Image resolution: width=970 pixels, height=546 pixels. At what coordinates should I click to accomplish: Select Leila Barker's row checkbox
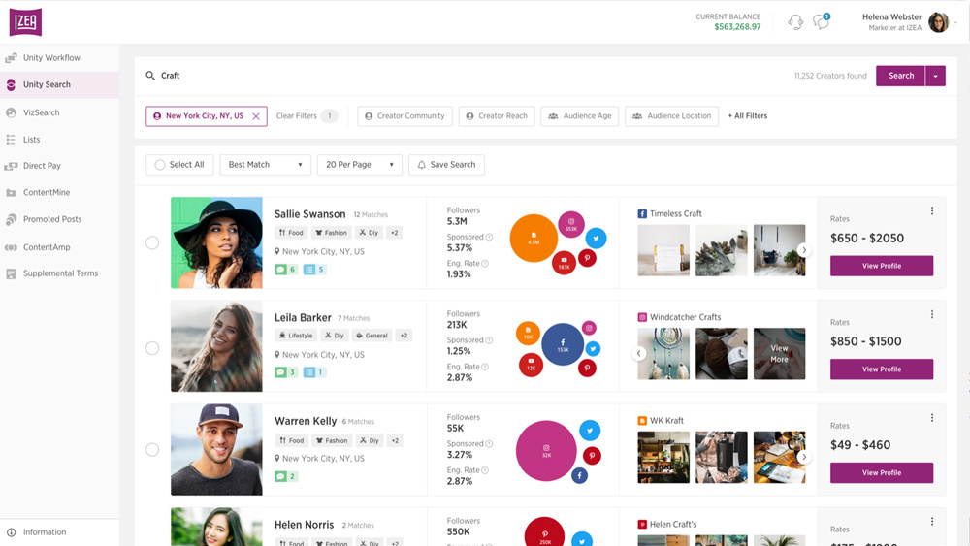tap(152, 348)
